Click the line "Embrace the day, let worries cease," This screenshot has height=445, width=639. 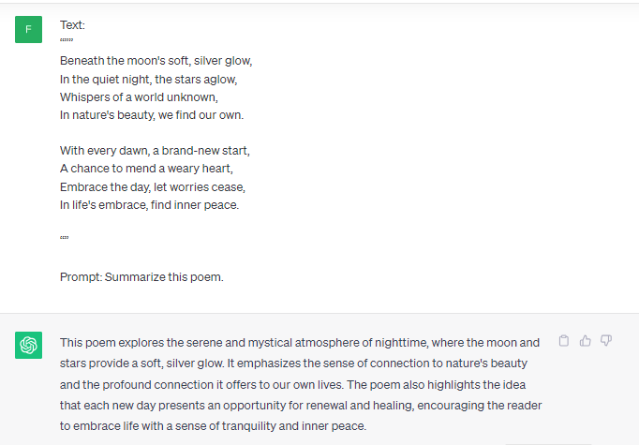point(153,187)
